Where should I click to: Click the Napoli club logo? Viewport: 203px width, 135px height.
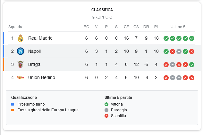click(x=21, y=51)
